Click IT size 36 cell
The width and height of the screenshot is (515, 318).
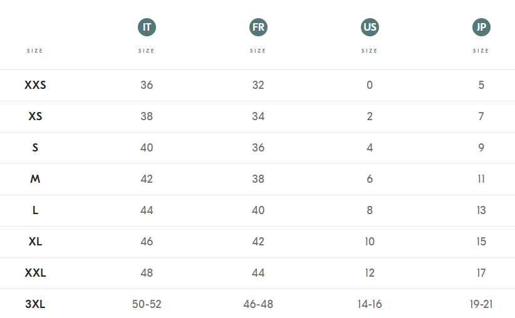tap(147, 85)
